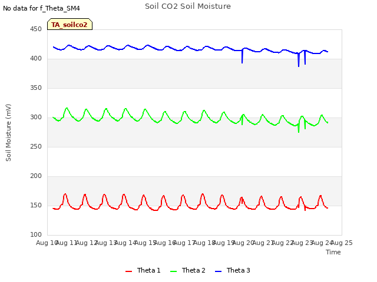Click the 300 y-axis label
Screen dimensions: 377x282
click(36, 117)
